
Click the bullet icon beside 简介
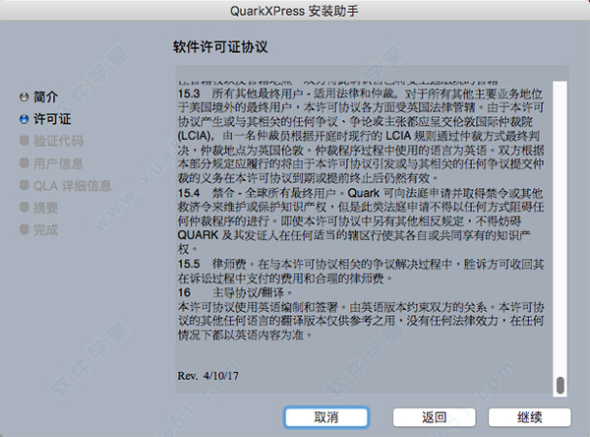[24, 97]
